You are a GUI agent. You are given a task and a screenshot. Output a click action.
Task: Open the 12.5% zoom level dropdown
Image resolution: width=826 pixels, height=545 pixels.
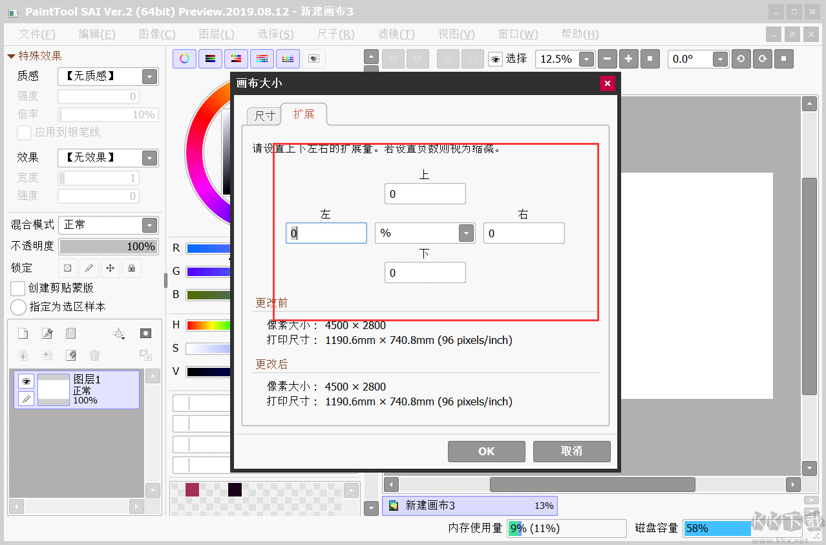pos(586,59)
